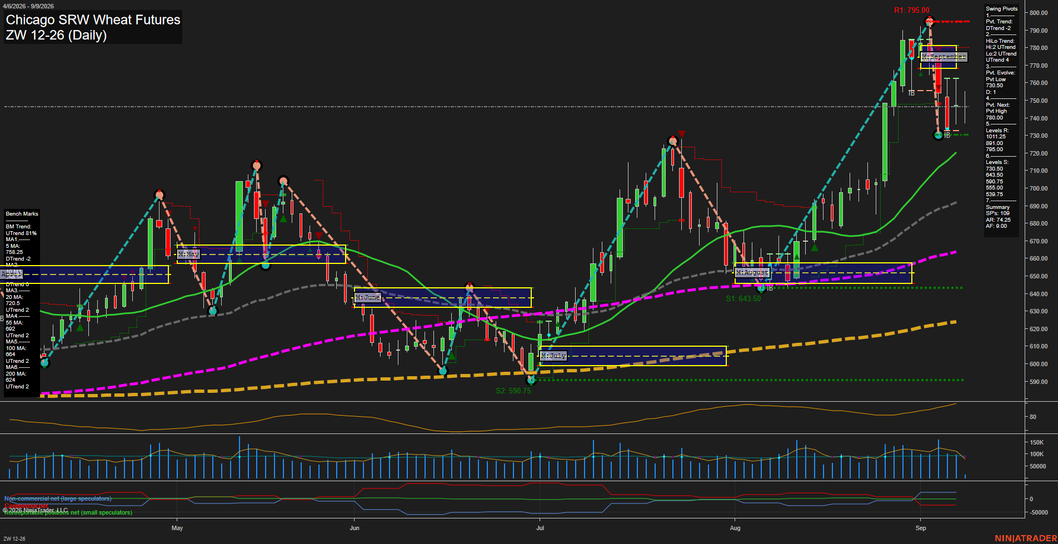The width and height of the screenshot is (1058, 544).
Task: Click the May label on time axis
Action: pyautogui.click(x=177, y=528)
